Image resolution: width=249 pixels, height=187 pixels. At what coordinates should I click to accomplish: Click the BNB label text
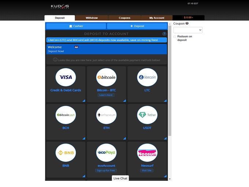coord(66,165)
